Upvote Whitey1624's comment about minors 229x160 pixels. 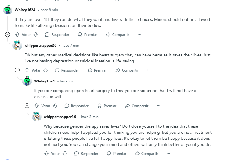pyautogui.click(x=17, y=34)
